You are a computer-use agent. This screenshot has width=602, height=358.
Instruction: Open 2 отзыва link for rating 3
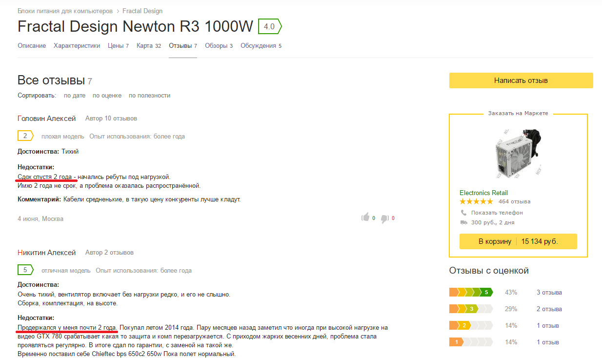pyautogui.click(x=549, y=309)
